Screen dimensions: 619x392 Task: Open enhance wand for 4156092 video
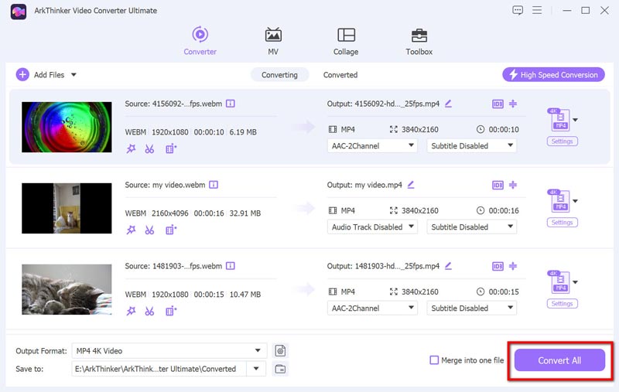[x=131, y=148]
